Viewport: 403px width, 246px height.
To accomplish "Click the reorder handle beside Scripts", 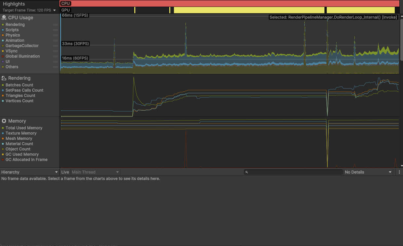I will coord(55,30).
